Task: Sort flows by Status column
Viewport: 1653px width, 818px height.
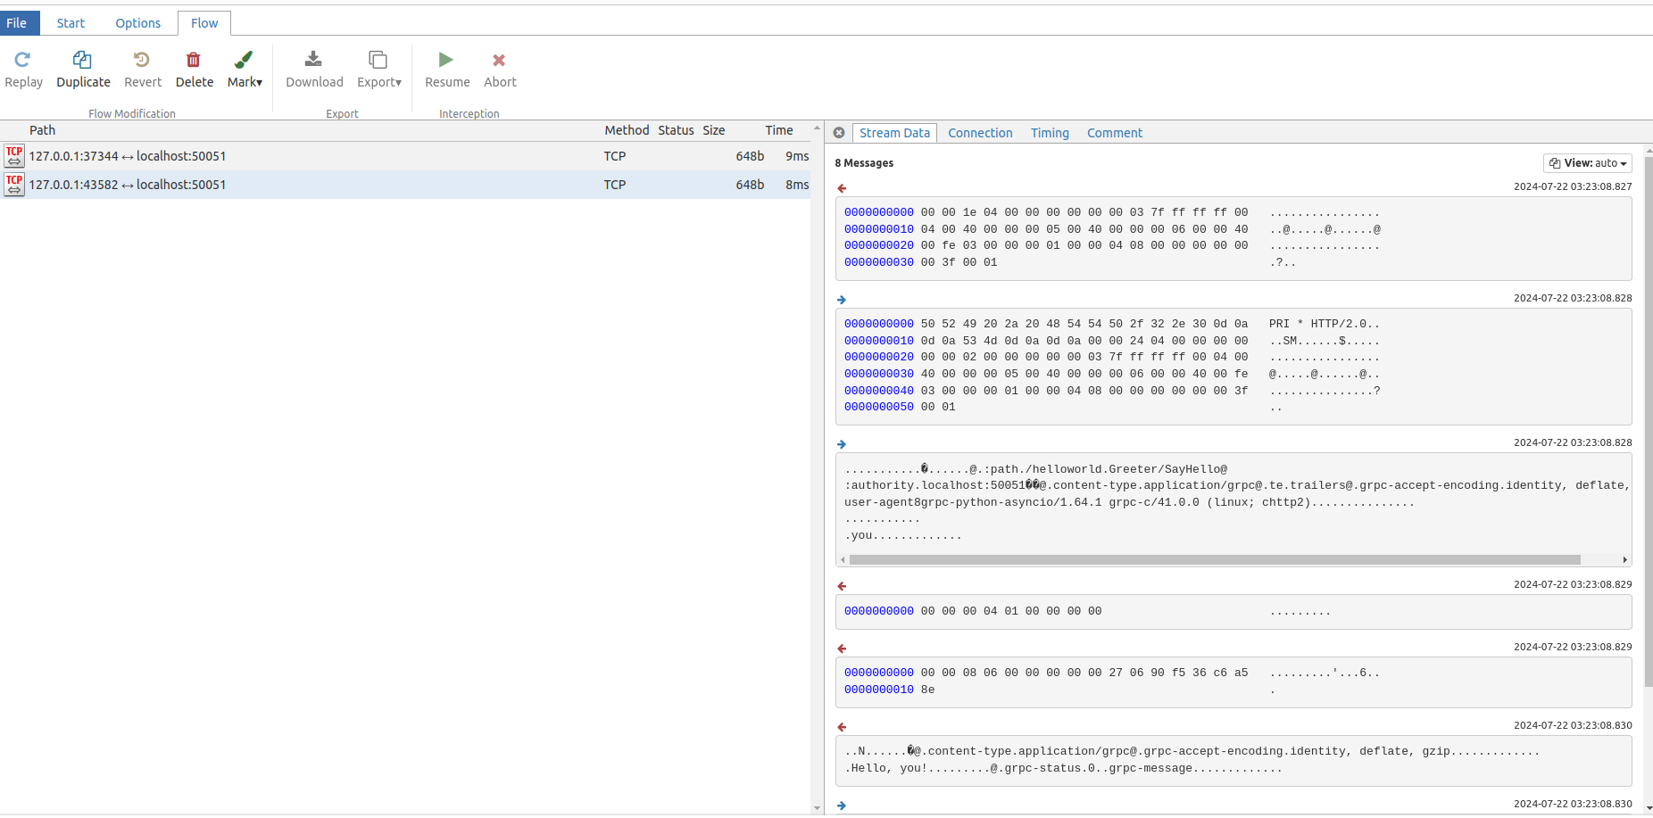Action: pos(676,130)
